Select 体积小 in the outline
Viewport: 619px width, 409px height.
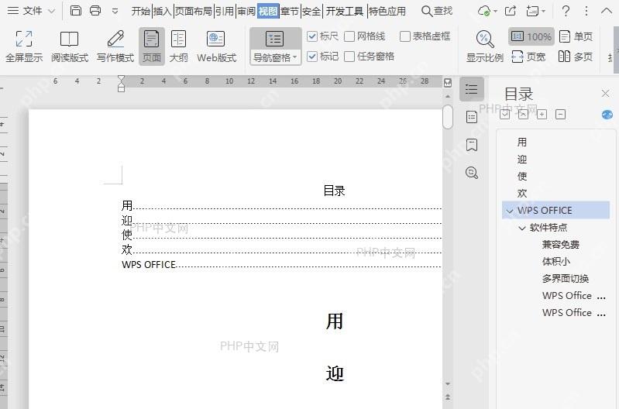(x=555, y=262)
